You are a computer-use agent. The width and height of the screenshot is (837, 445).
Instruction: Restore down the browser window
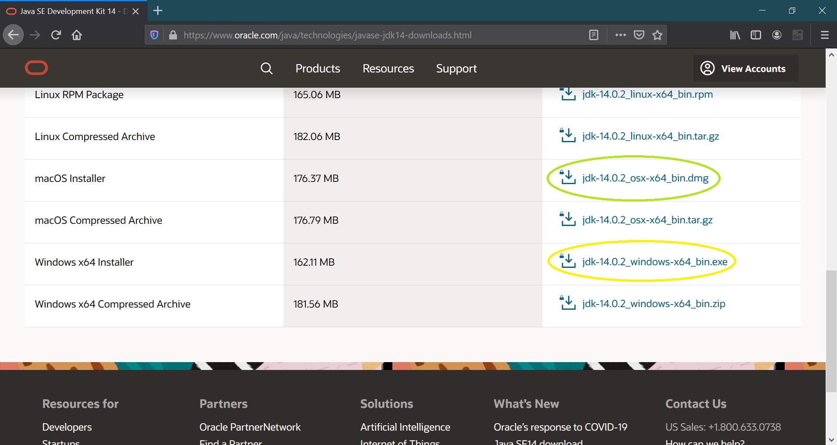(x=792, y=10)
